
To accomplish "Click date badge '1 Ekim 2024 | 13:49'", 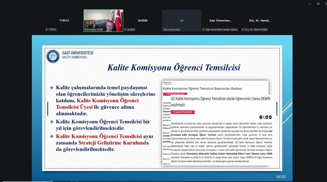I will tap(175, 94).
